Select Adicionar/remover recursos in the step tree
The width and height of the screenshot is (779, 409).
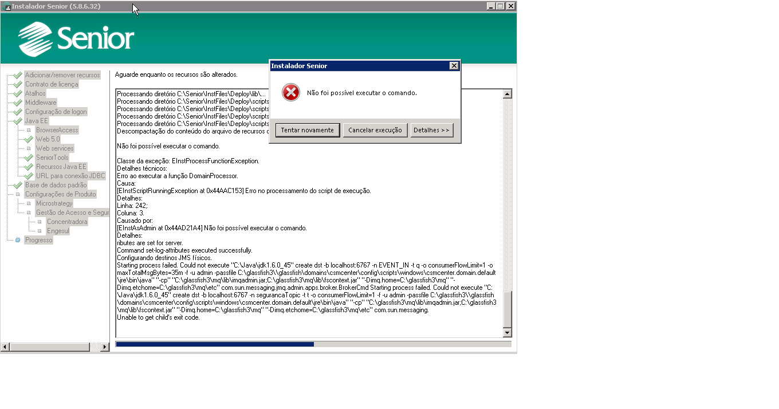point(62,75)
